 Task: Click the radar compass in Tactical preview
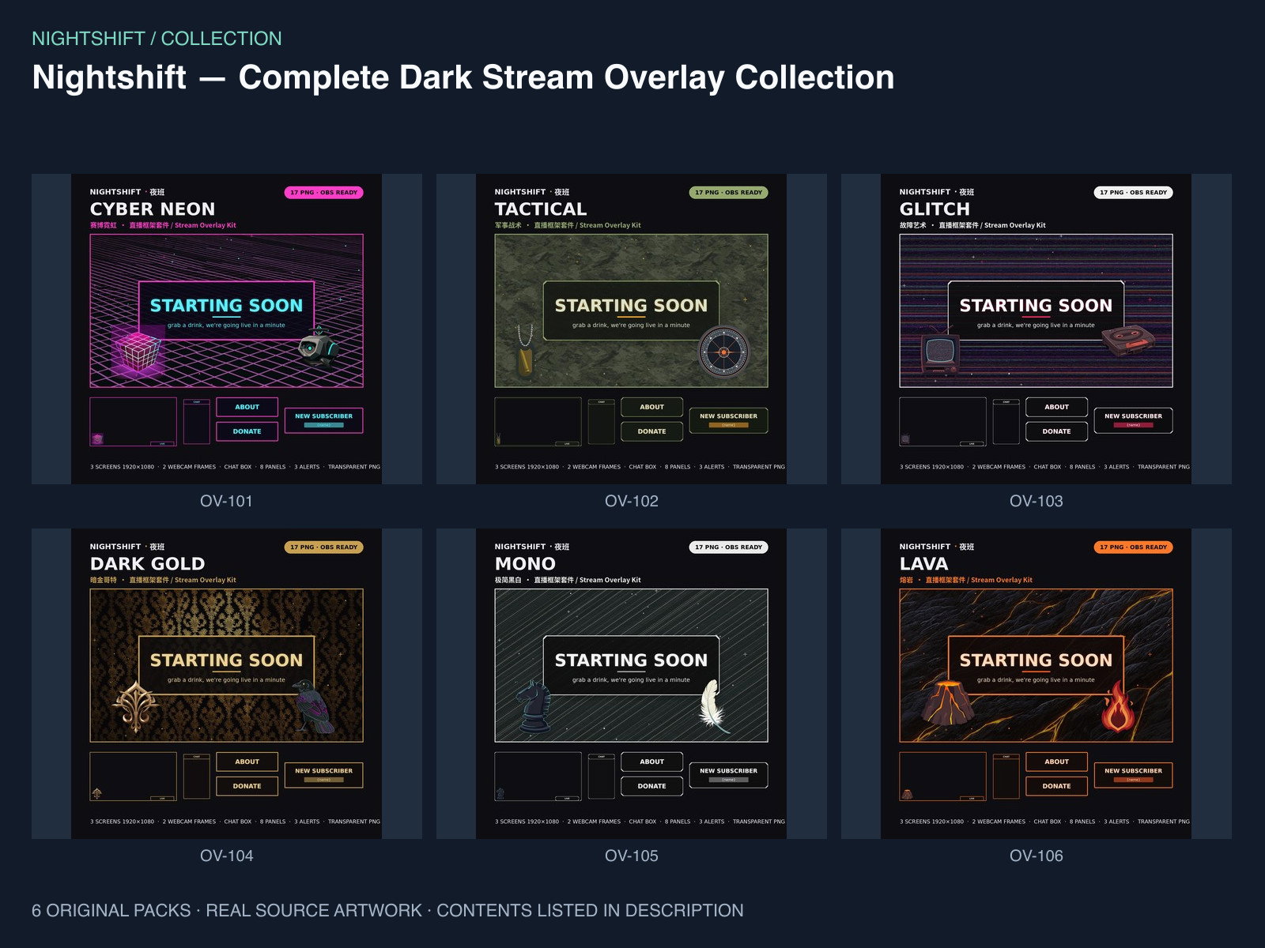tap(723, 352)
